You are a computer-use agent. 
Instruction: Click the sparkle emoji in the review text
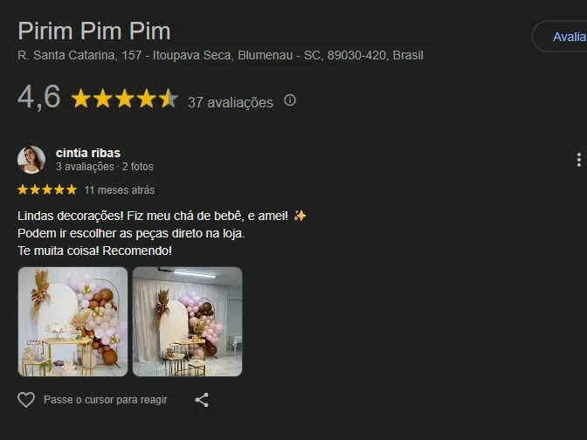pos(300,216)
